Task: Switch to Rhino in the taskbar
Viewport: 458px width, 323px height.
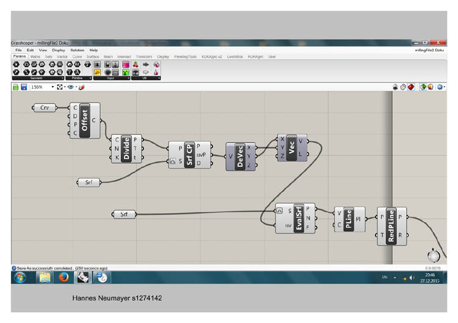Action: click(x=83, y=277)
